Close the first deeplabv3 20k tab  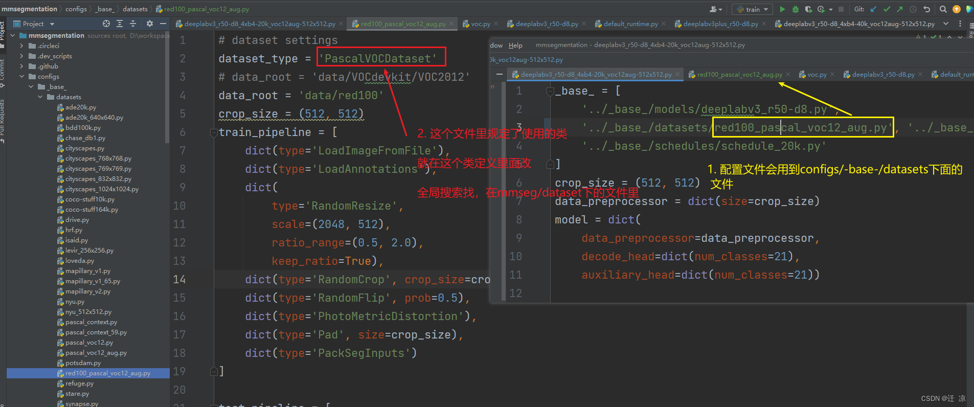coord(341,24)
